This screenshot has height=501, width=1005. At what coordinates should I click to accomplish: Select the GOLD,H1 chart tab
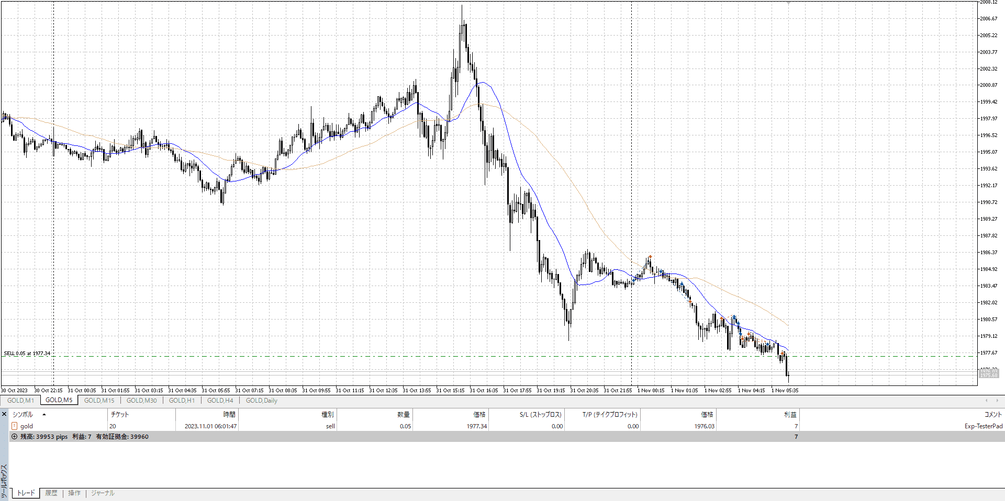click(182, 401)
